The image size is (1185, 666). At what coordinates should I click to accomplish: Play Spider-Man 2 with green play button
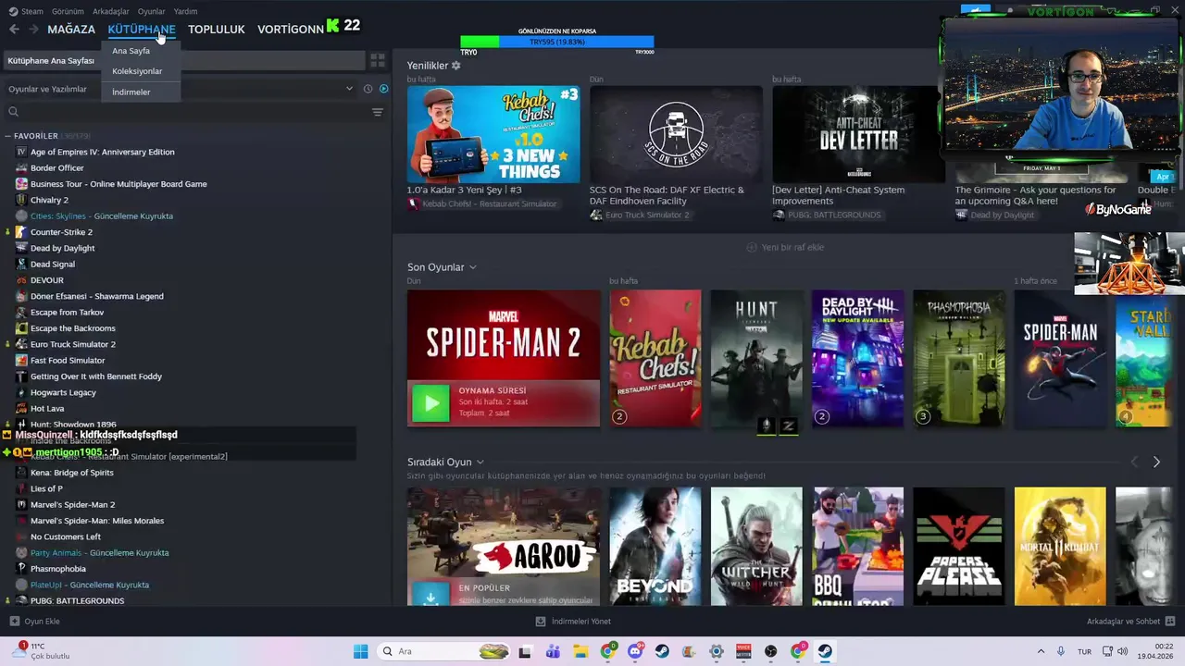coord(430,403)
